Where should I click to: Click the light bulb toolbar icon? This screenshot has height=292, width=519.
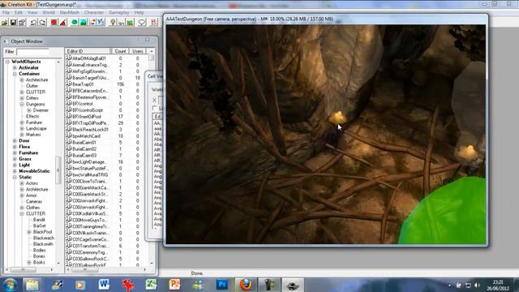pyautogui.click(x=113, y=22)
